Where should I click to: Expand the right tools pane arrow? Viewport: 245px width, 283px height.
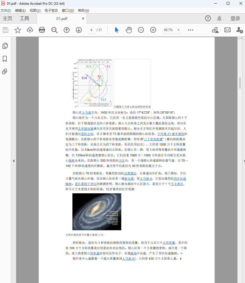[x=244, y=161]
